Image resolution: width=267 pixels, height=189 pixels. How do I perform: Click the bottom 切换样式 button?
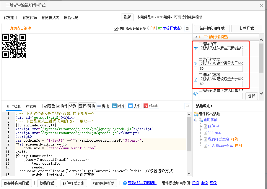[47, 183]
